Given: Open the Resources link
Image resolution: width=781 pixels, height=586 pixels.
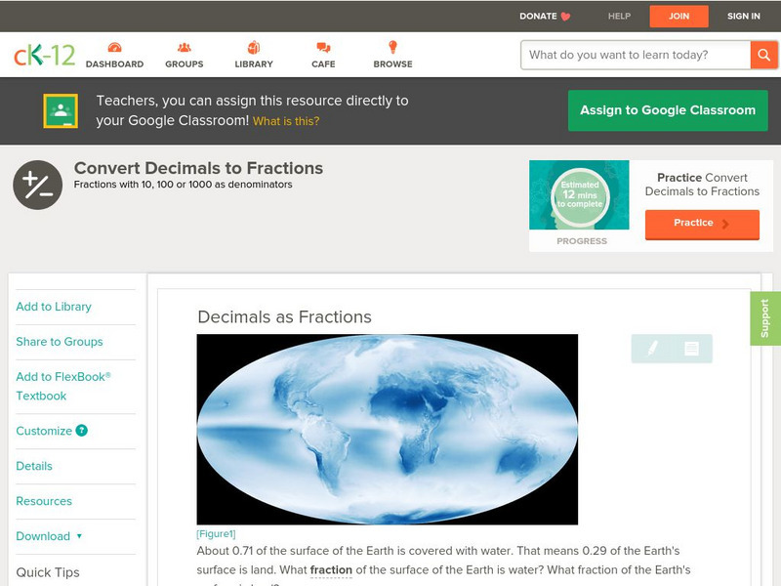Looking at the screenshot, I should tap(44, 501).
